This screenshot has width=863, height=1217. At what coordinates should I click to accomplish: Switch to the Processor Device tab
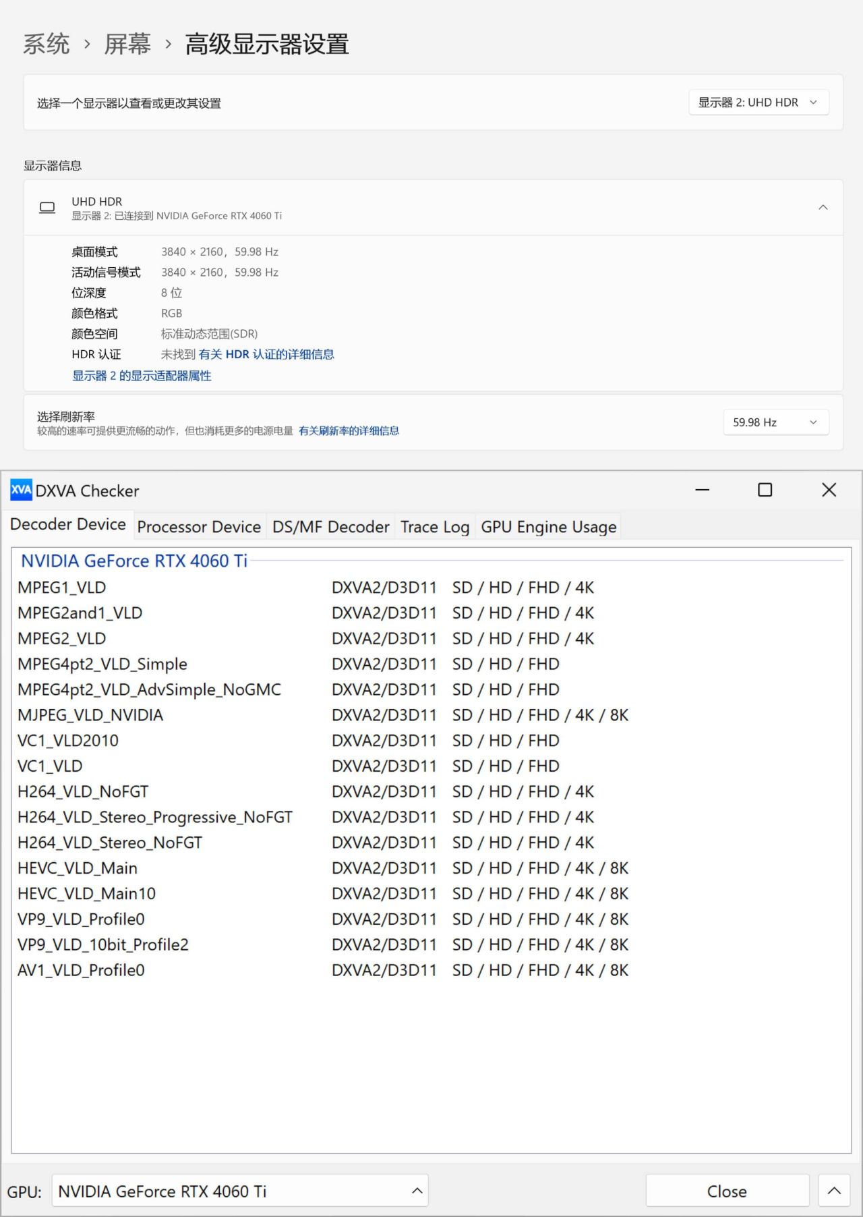tap(199, 527)
